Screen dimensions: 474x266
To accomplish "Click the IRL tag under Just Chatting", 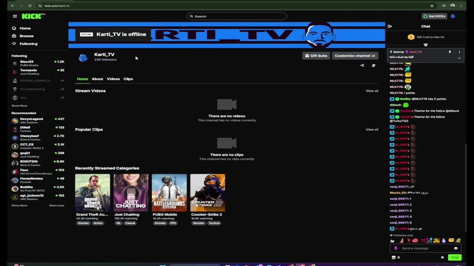I will pyautogui.click(x=118, y=223).
